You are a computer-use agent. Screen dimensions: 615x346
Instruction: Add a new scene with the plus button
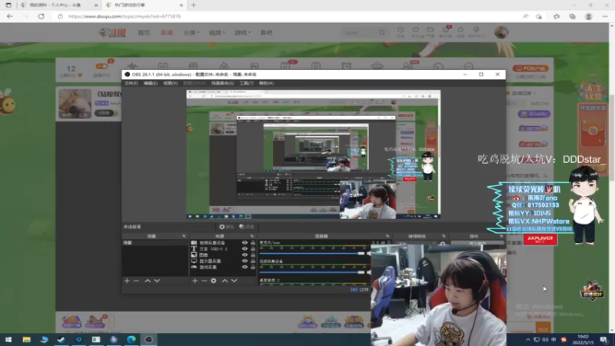pyautogui.click(x=127, y=281)
